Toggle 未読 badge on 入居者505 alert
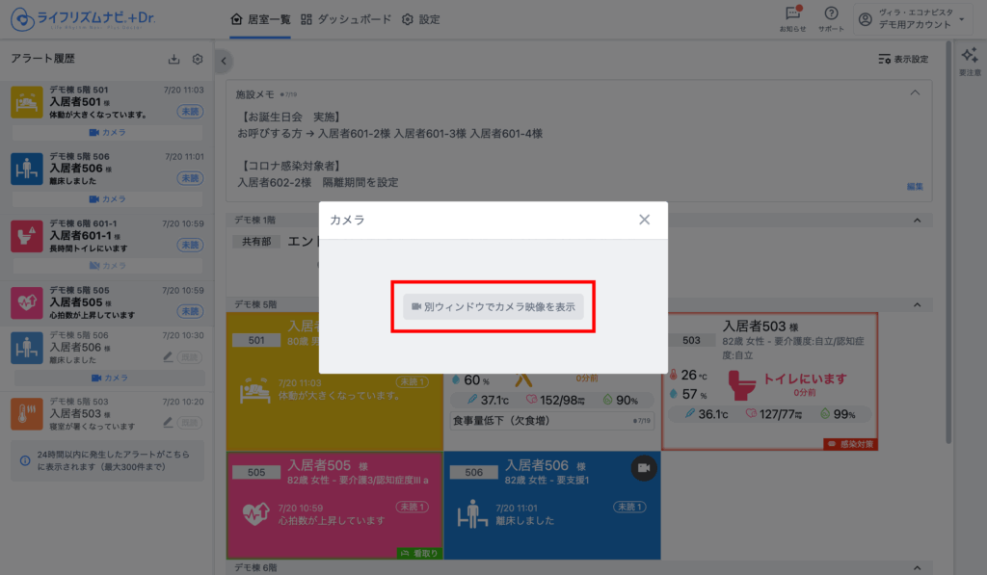The height and width of the screenshot is (575, 987). 190,312
